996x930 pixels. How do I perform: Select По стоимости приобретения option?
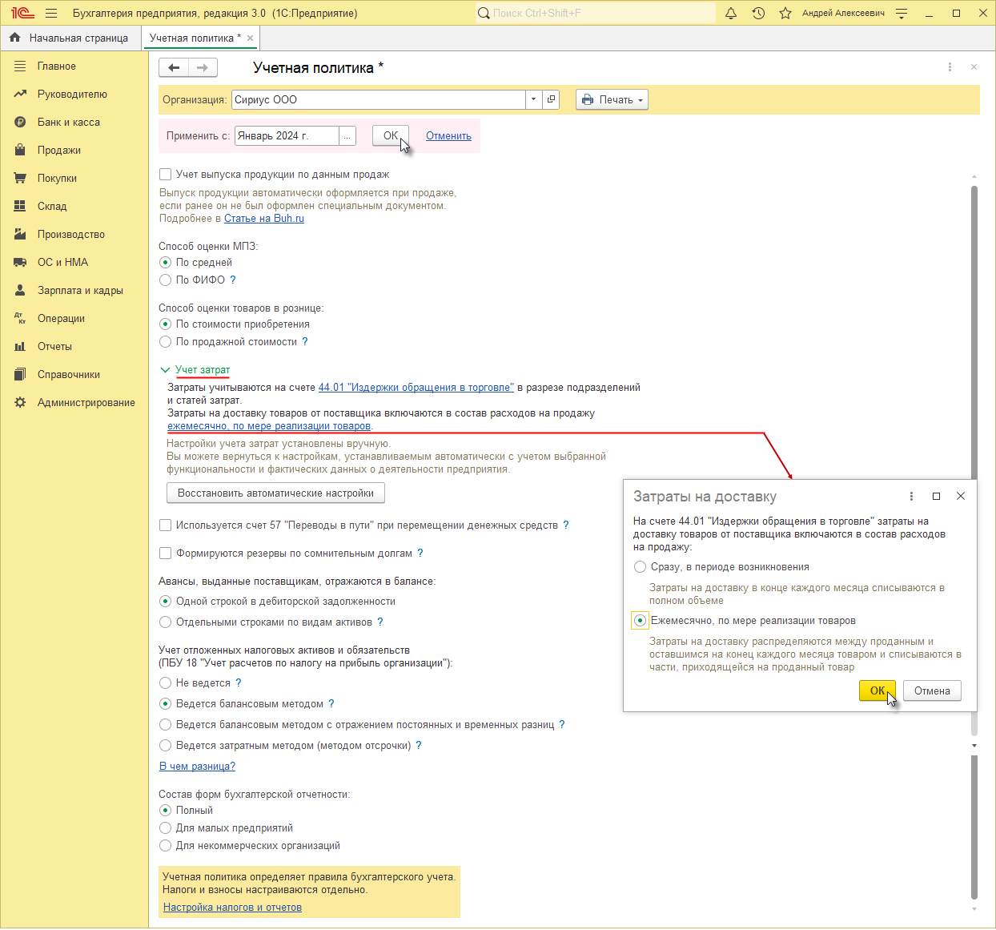pyautogui.click(x=166, y=324)
